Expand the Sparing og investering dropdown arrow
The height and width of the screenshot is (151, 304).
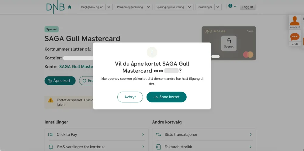[190, 7]
